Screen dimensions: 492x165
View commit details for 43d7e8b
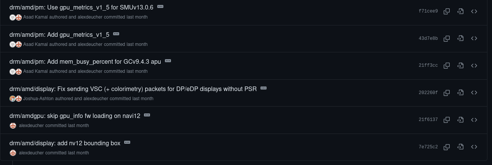point(460,38)
